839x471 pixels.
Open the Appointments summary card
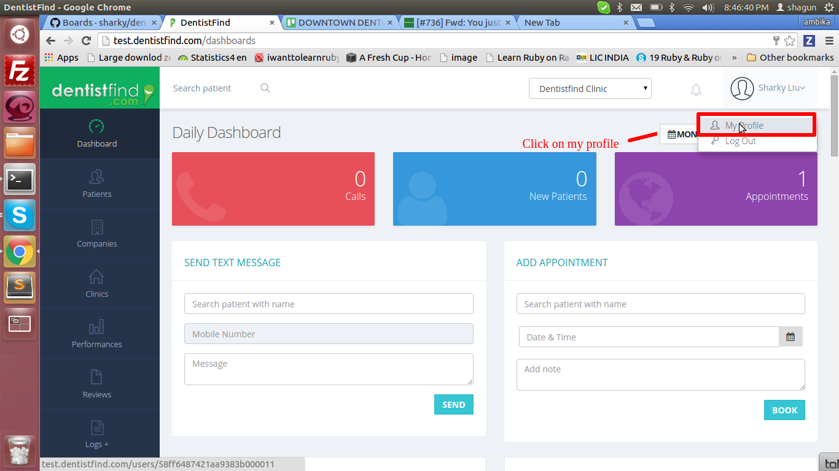[716, 189]
